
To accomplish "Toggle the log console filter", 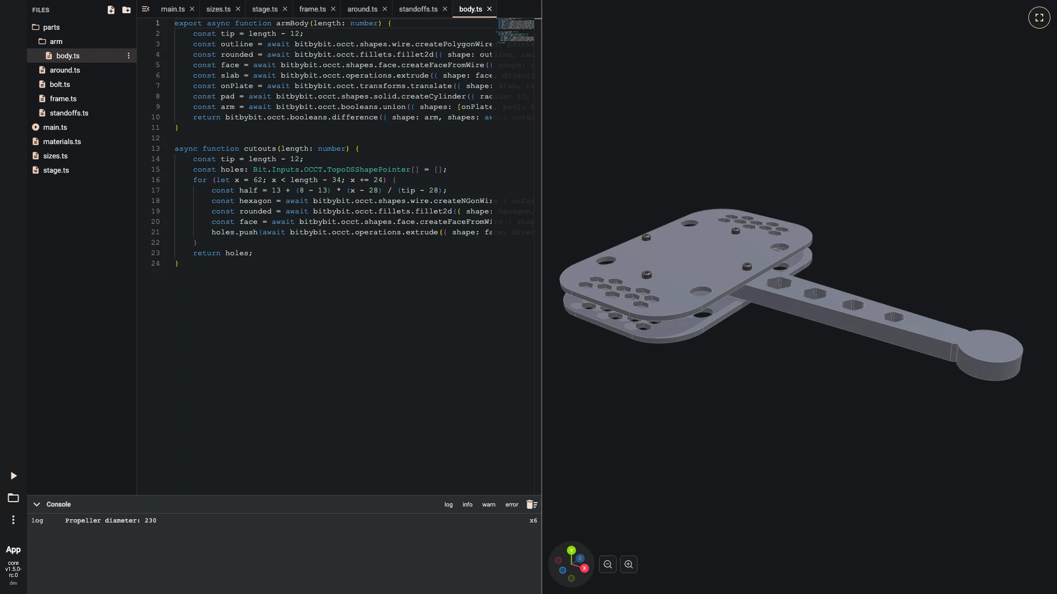I will [449, 504].
